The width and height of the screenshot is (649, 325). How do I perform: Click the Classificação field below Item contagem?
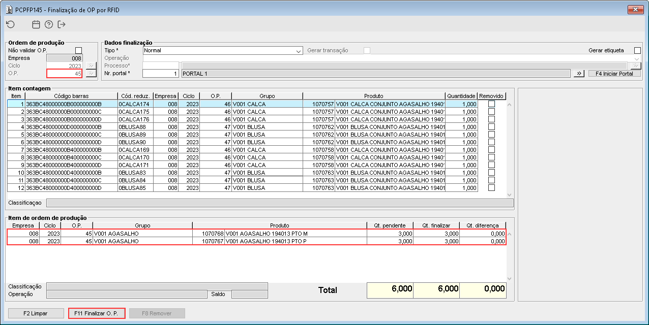coord(280,203)
